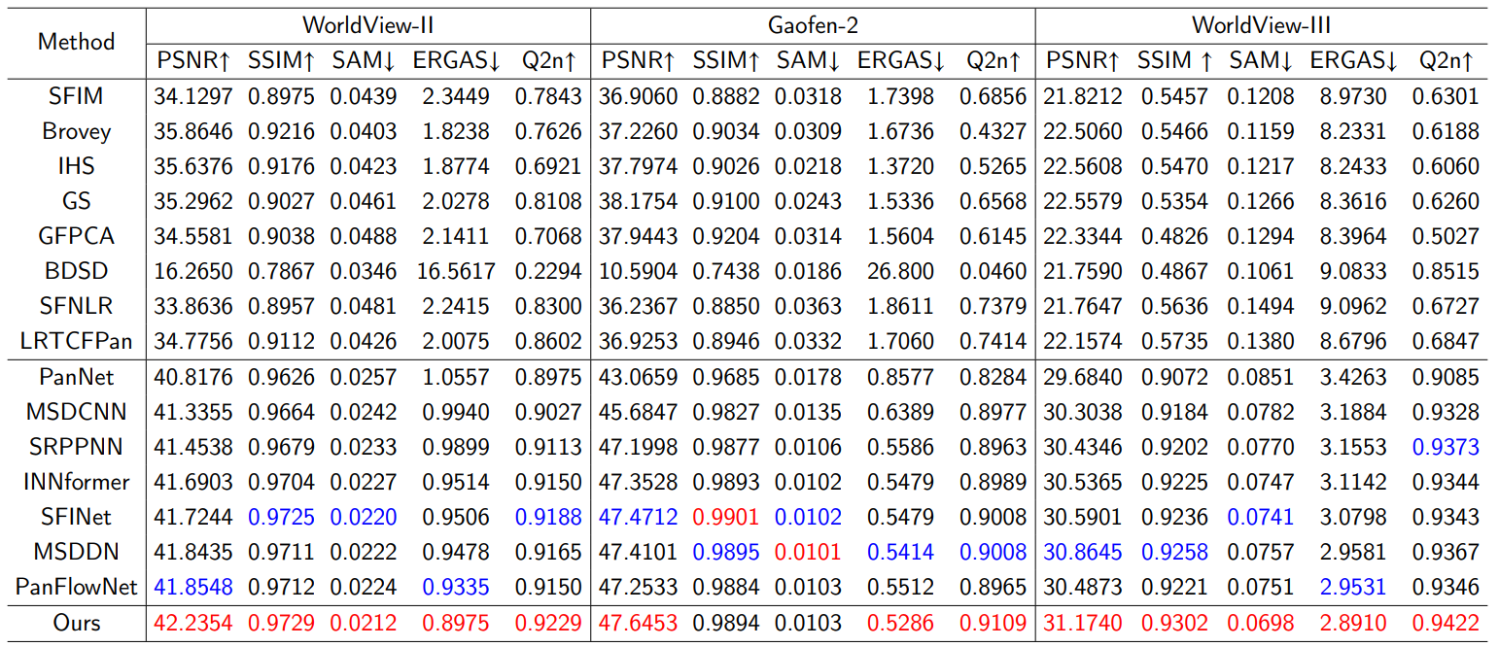Screen dimensions: 1499x647
Task: Select the LRTCFPan method name
Action: [x=76, y=341]
